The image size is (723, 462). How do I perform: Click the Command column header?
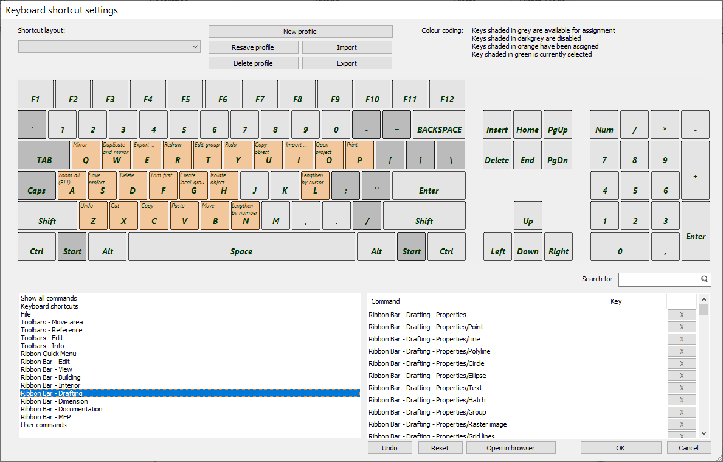coord(488,301)
